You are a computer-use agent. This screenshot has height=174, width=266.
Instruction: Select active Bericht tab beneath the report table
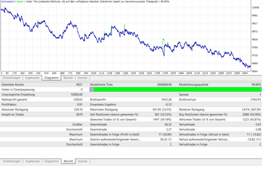tap(68, 161)
